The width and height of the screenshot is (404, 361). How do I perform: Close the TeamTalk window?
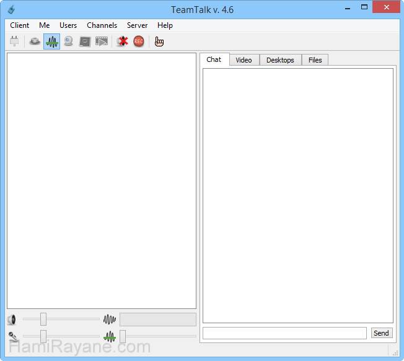coord(386,7)
